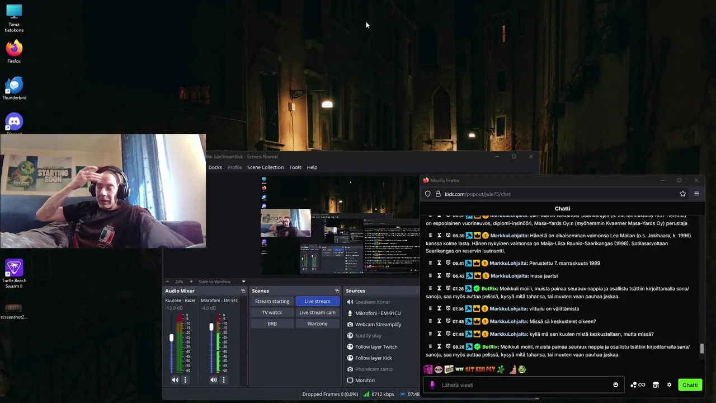The image size is (716, 403).
Task: Open options menu for Kuuloke - Razer channel
Action: (x=185, y=379)
